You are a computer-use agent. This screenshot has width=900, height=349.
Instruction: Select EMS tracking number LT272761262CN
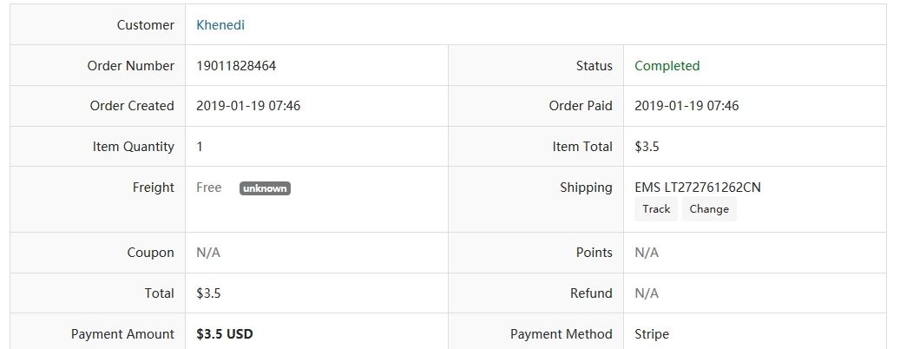pos(713,188)
